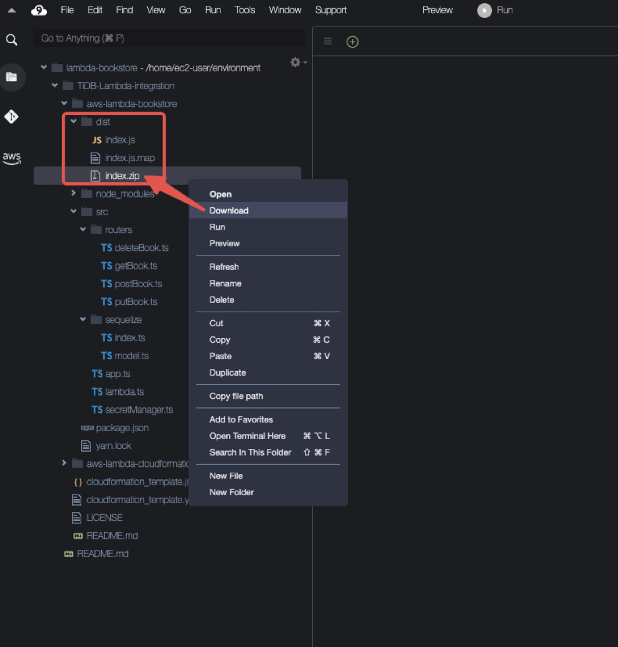Collapse the aws-lambda-bookstore folder
Screen dimensions: 618x647
pos(64,103)
